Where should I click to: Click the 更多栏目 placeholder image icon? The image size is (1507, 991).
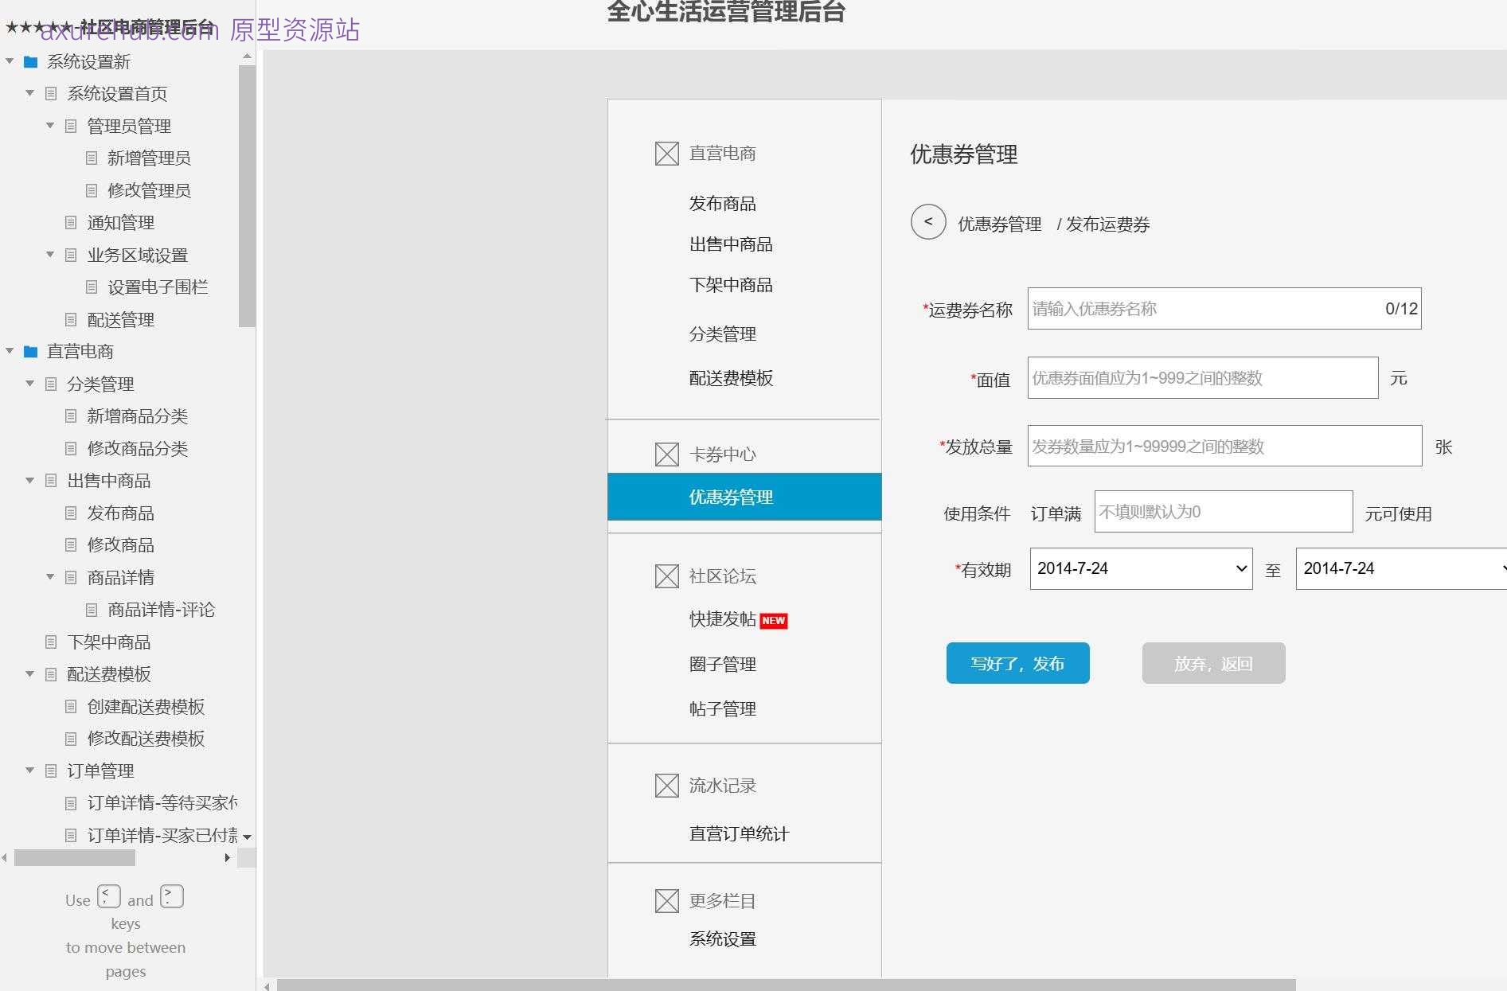tap(666, 901)
